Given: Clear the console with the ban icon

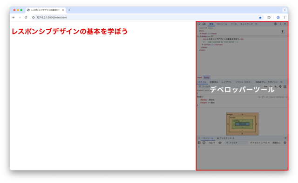Looking at the screenshot, I should pos(204,143).
